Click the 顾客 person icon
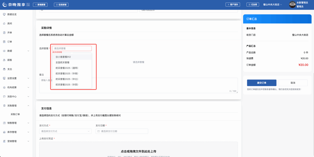Image resolution: width=314 pixels, height=157 pixels. pos(4,60)
